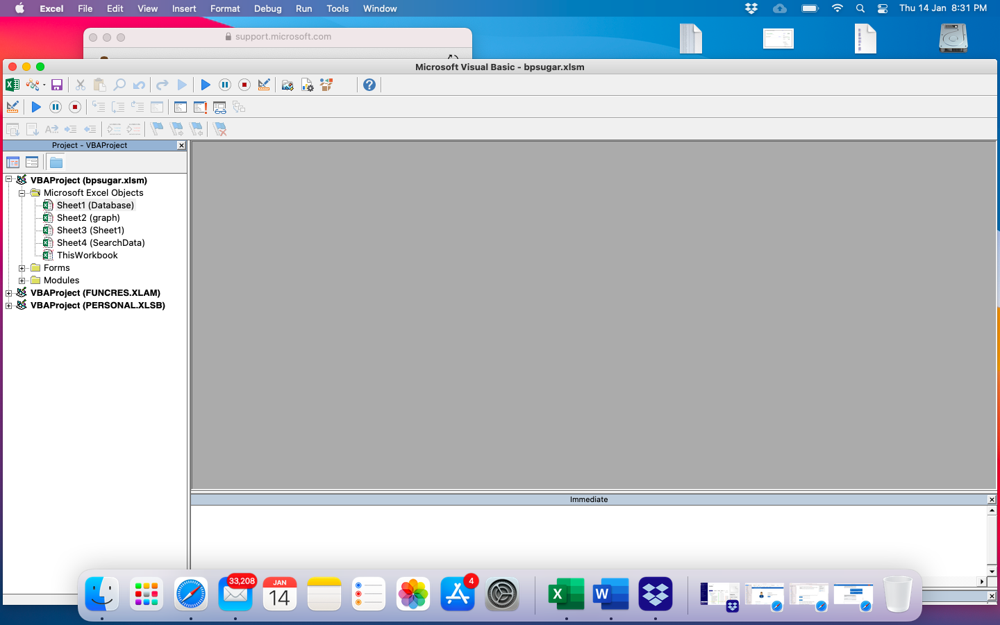This screenshot has width=1000, height=625.
Task: Select View Object in Project Explorer
Action: pos(32,162)
